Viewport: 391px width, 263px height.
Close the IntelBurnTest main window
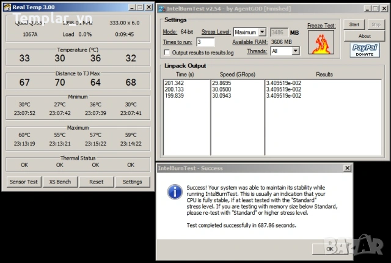click(x=384, y=9)
